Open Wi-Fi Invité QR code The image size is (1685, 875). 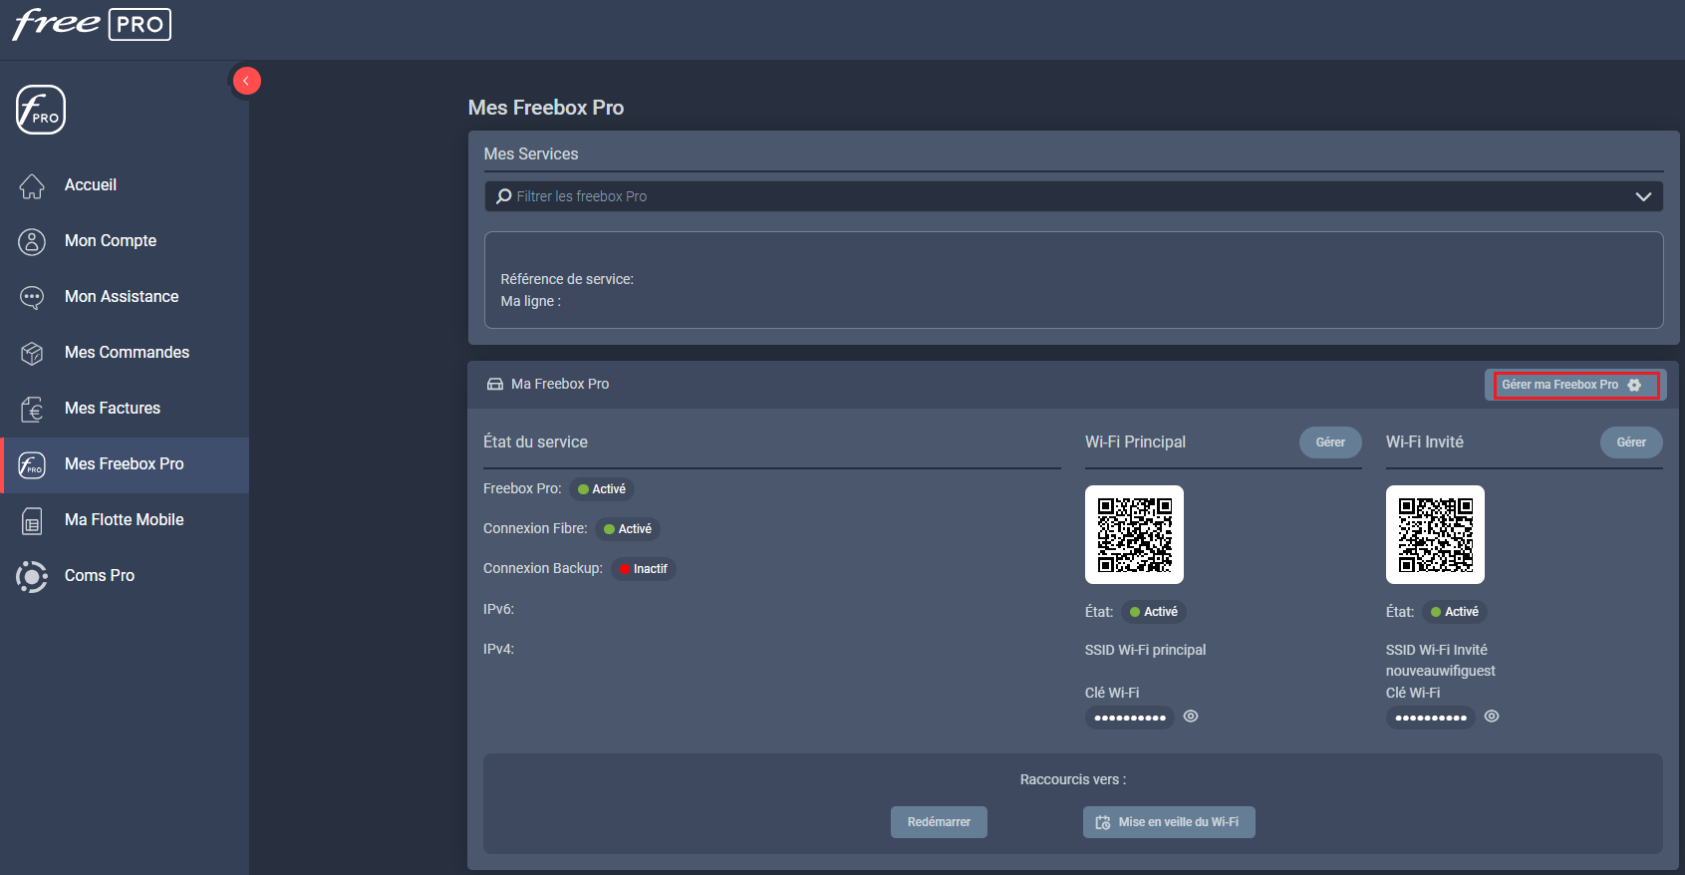point(1435,534)
